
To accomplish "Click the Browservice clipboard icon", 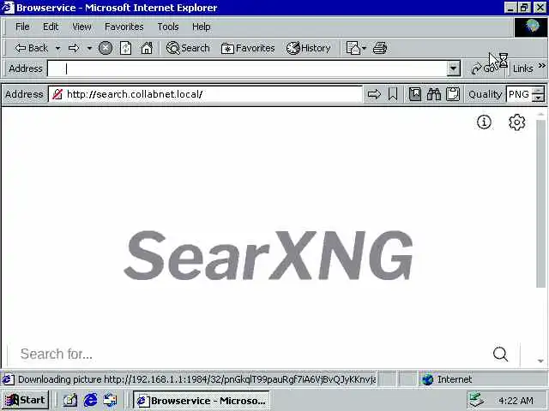I will [453, 94].
